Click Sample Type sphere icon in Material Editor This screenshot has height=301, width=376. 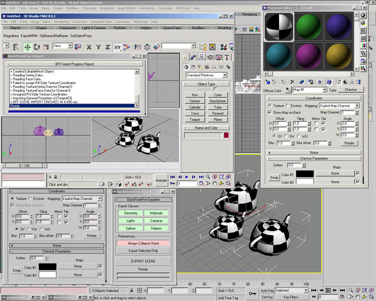pyautogui.click(x=363, y=15)
